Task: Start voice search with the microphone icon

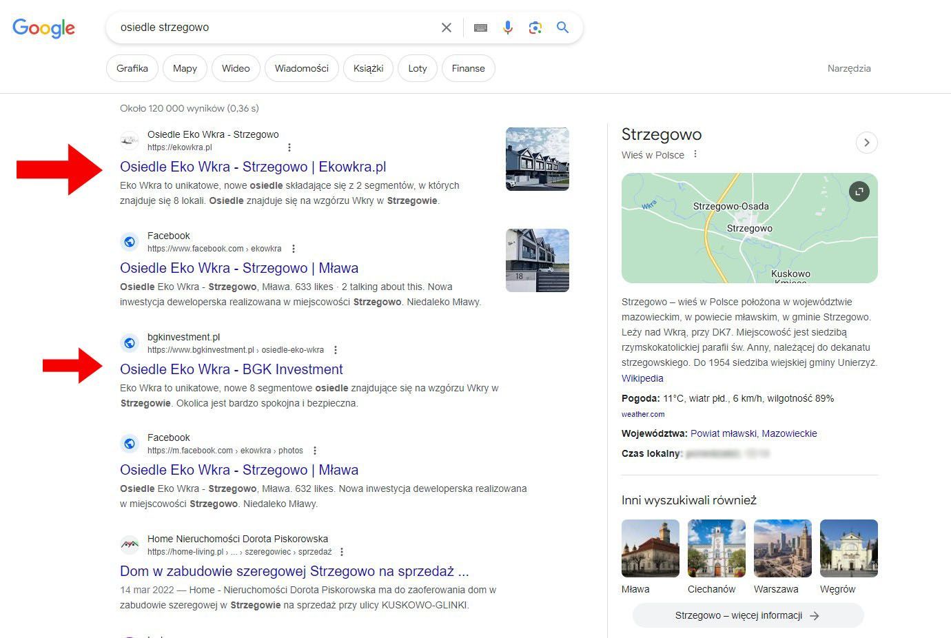Action: (508, 28)
